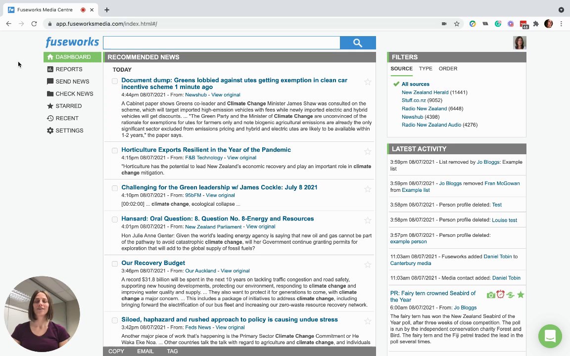Click the camera icon in the address bar
The width and height of the screenshot is (570, 356).
pos(444,24)
